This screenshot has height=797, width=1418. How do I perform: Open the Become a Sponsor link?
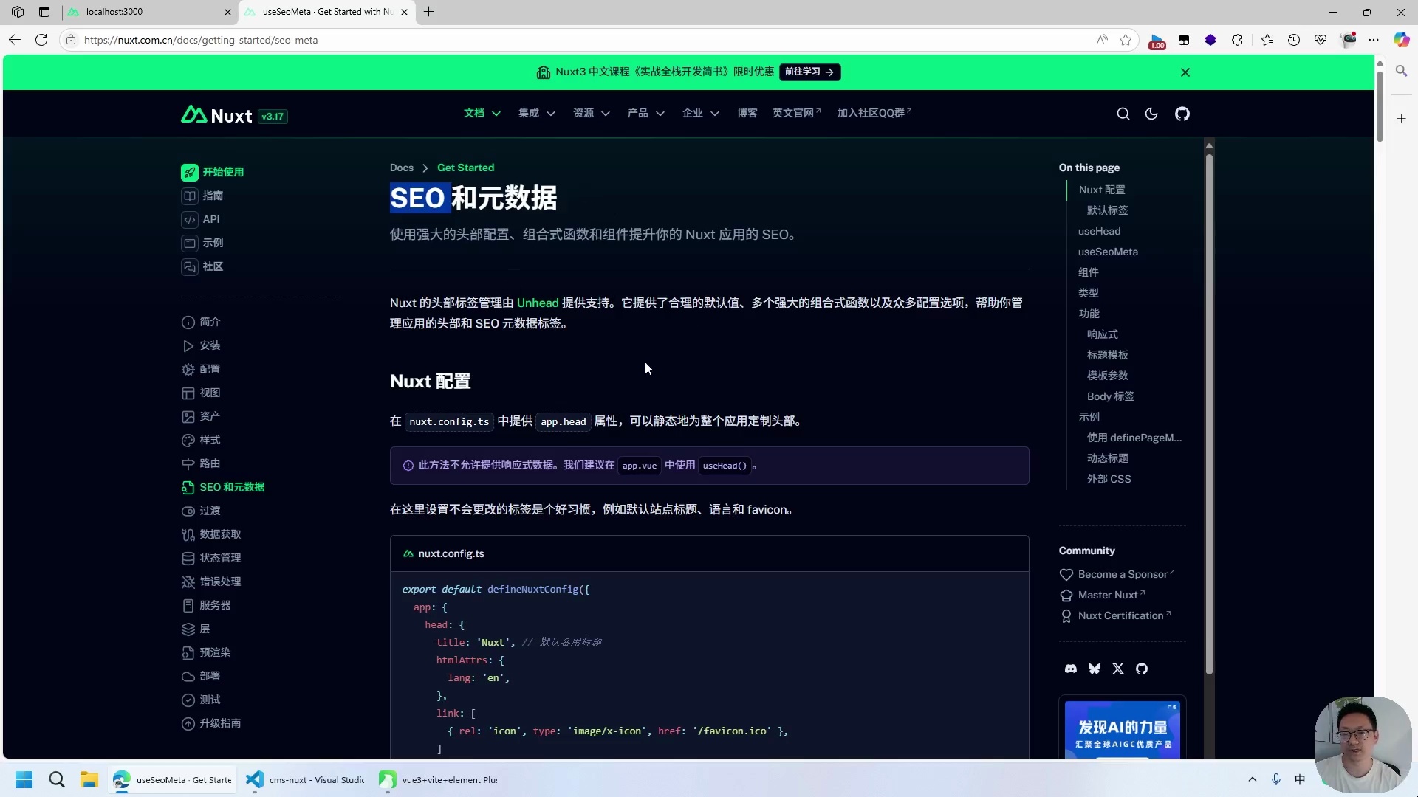click(1117, 574)
